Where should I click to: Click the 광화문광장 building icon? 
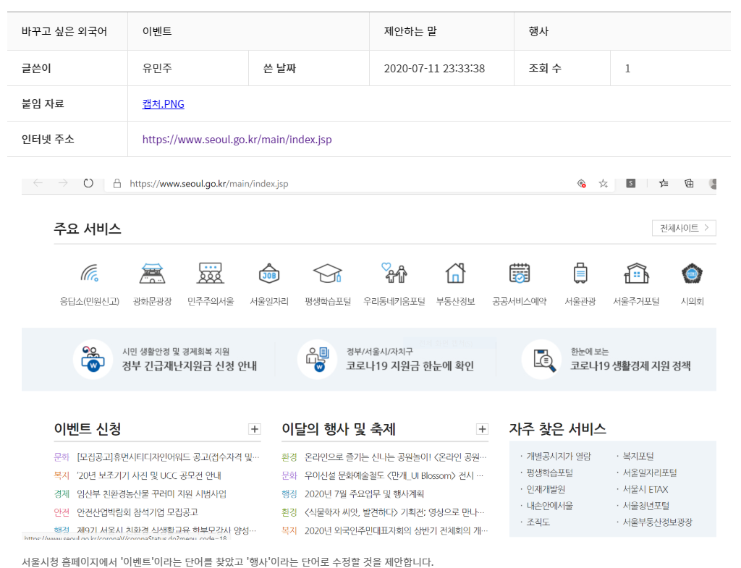pos(153,274)
